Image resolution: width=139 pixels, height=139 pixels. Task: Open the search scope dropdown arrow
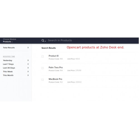(45, 41)
